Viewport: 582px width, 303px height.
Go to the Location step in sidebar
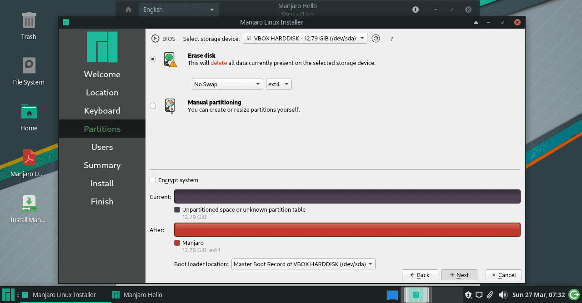point(102,93)
